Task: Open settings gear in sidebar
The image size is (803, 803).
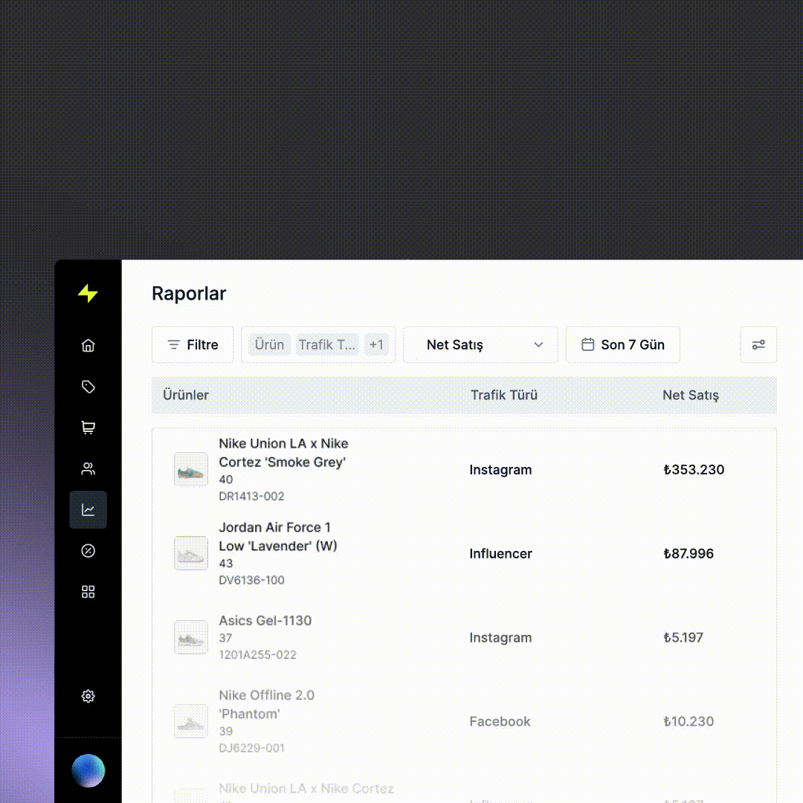Action: 88,696
